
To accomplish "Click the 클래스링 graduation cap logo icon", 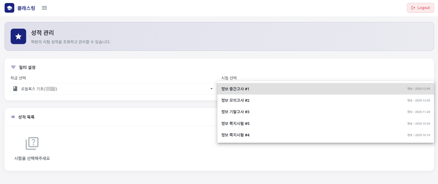I will point(9,8).
